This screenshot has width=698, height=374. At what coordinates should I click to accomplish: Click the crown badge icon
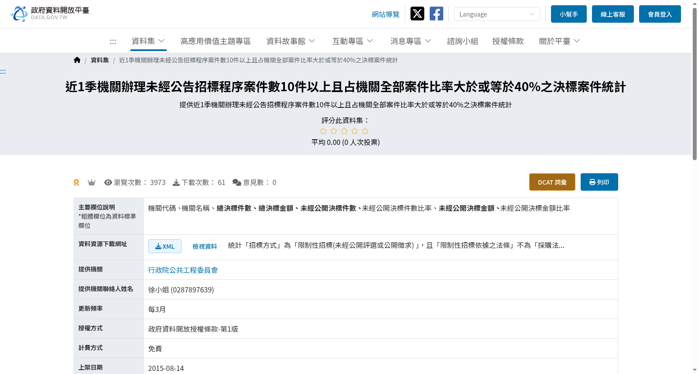(x=92, y=182)
